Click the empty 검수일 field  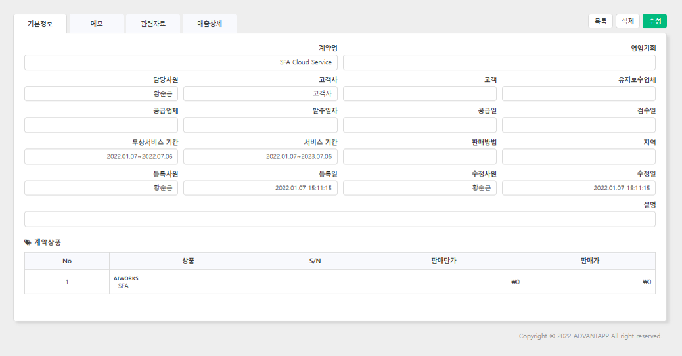[x=579, y=125]
